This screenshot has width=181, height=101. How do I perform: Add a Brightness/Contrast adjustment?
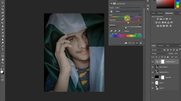pyautogui.click(x=158, y=19)
